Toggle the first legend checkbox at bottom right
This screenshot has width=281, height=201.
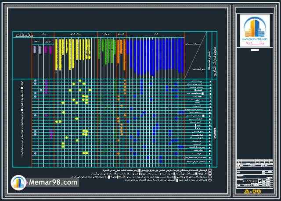tap(210, 169)
